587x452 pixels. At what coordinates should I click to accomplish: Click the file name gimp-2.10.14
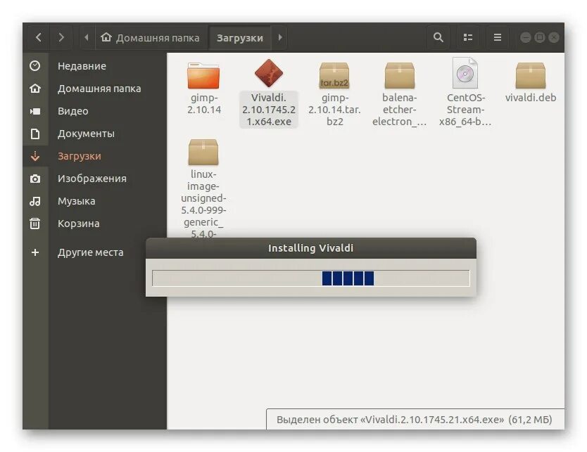pos(204,103)
